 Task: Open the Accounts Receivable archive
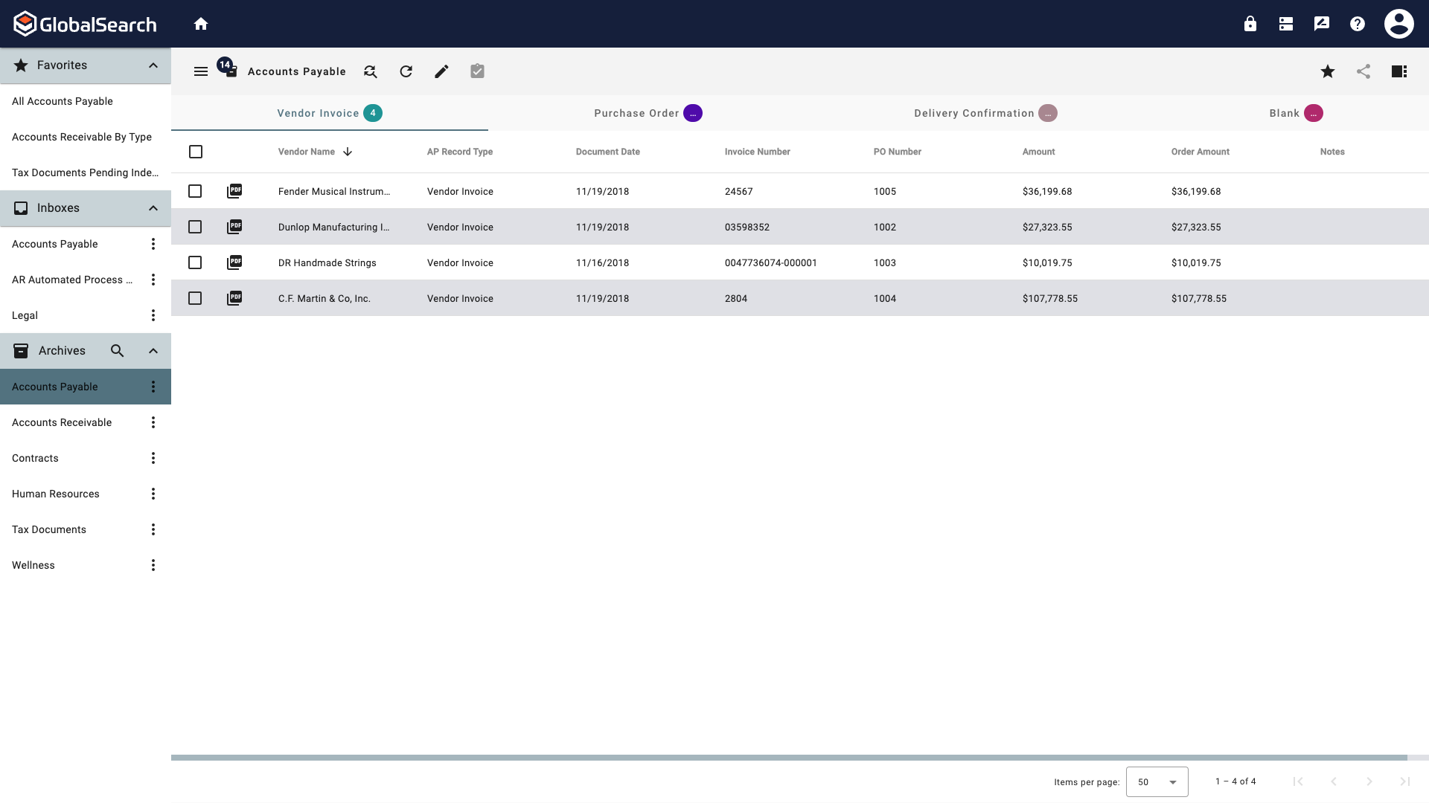pyautogui.click(x=62, y=422)
